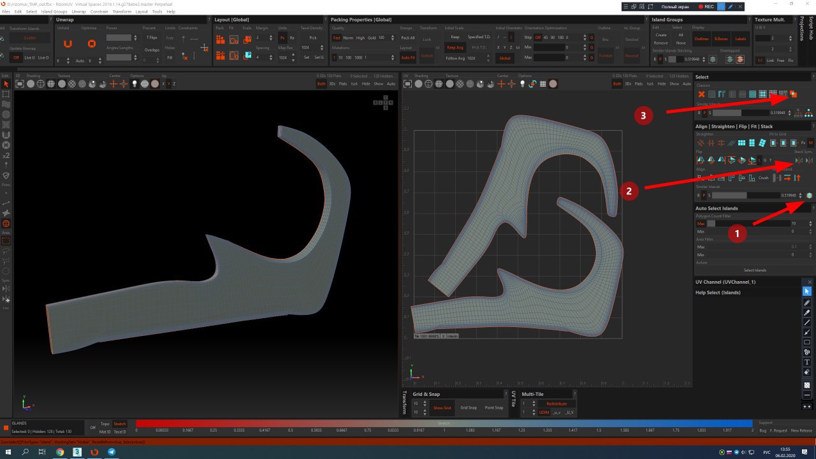Click the UV Channel (UVChannel_1) header
Screen dimensions: 816x459
(x=725, y=282)
